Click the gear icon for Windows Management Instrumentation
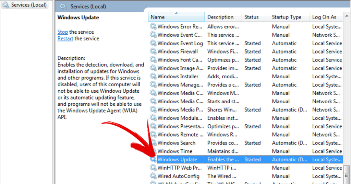 click(153, 84)
